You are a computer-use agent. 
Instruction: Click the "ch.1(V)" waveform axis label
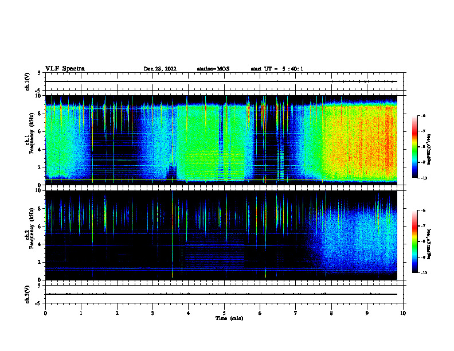[x=28, y=81]
